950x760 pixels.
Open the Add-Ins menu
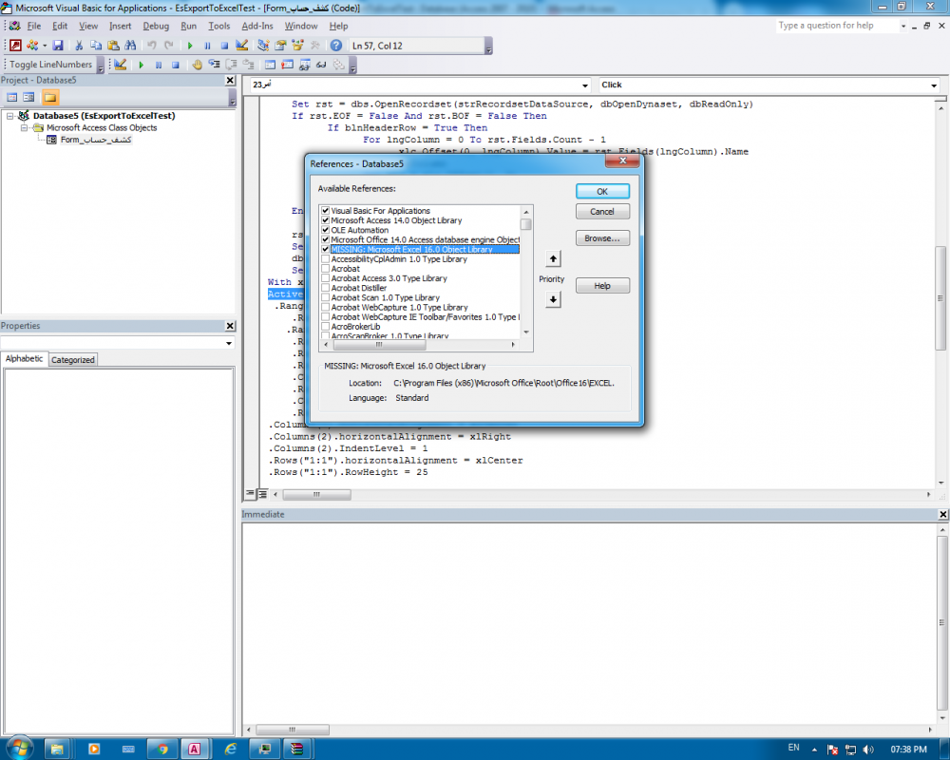point(256,26)
